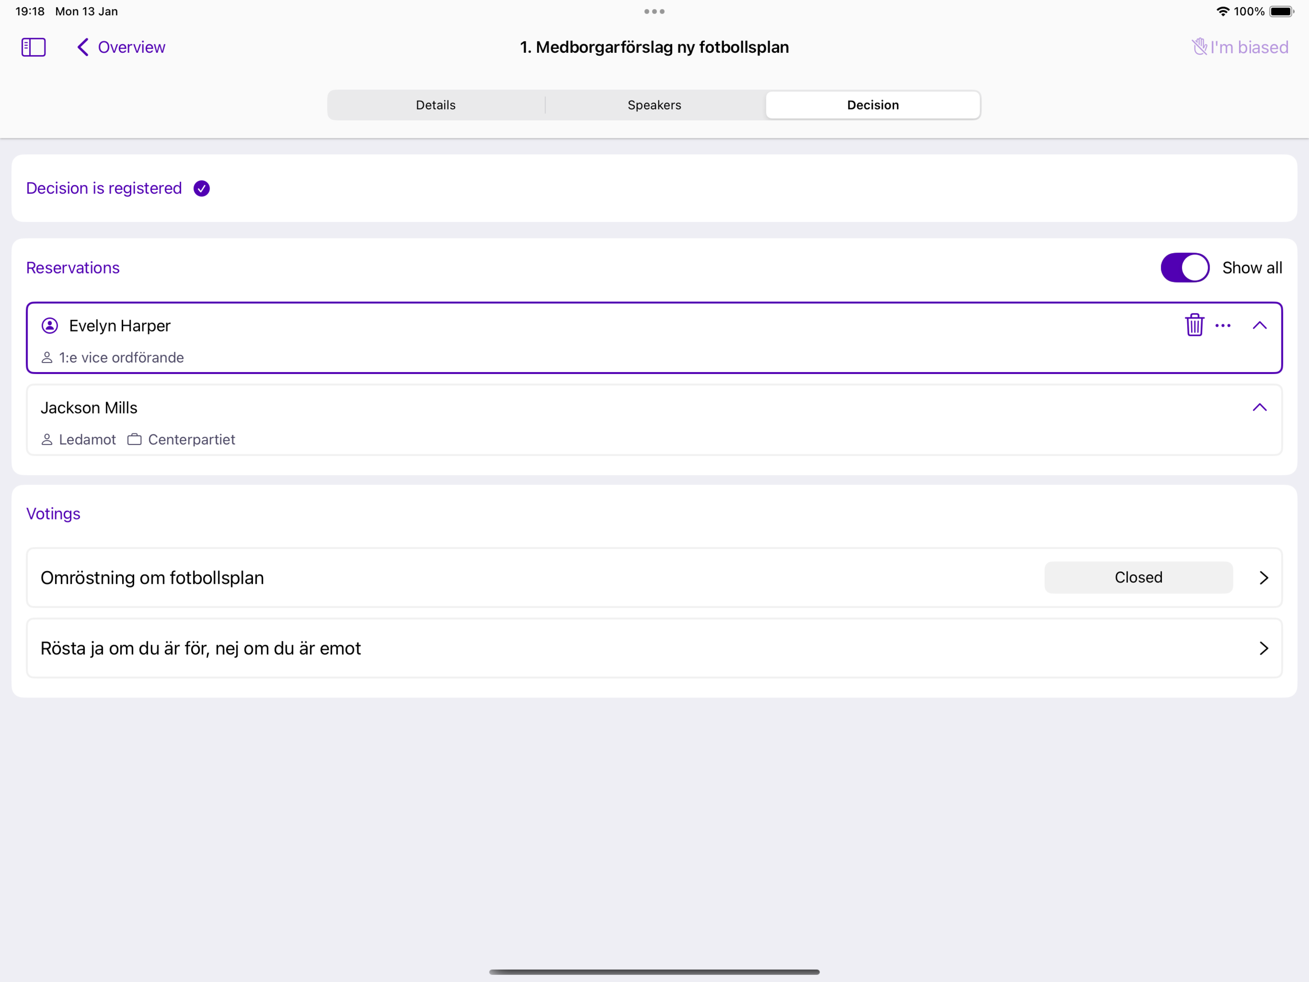Click the Closed status badge
Image resolution: width=1309 pixels, height=982 pixels.
[x=1139, y=578]
